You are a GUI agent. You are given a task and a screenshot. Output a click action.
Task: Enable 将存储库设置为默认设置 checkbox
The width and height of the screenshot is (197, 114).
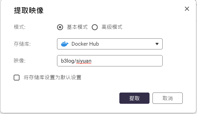tap(17, 78)
